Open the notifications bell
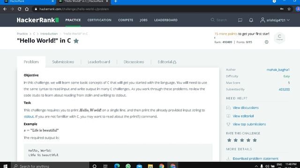The height and width of the screenshot is (168, 300). (251, 20)
